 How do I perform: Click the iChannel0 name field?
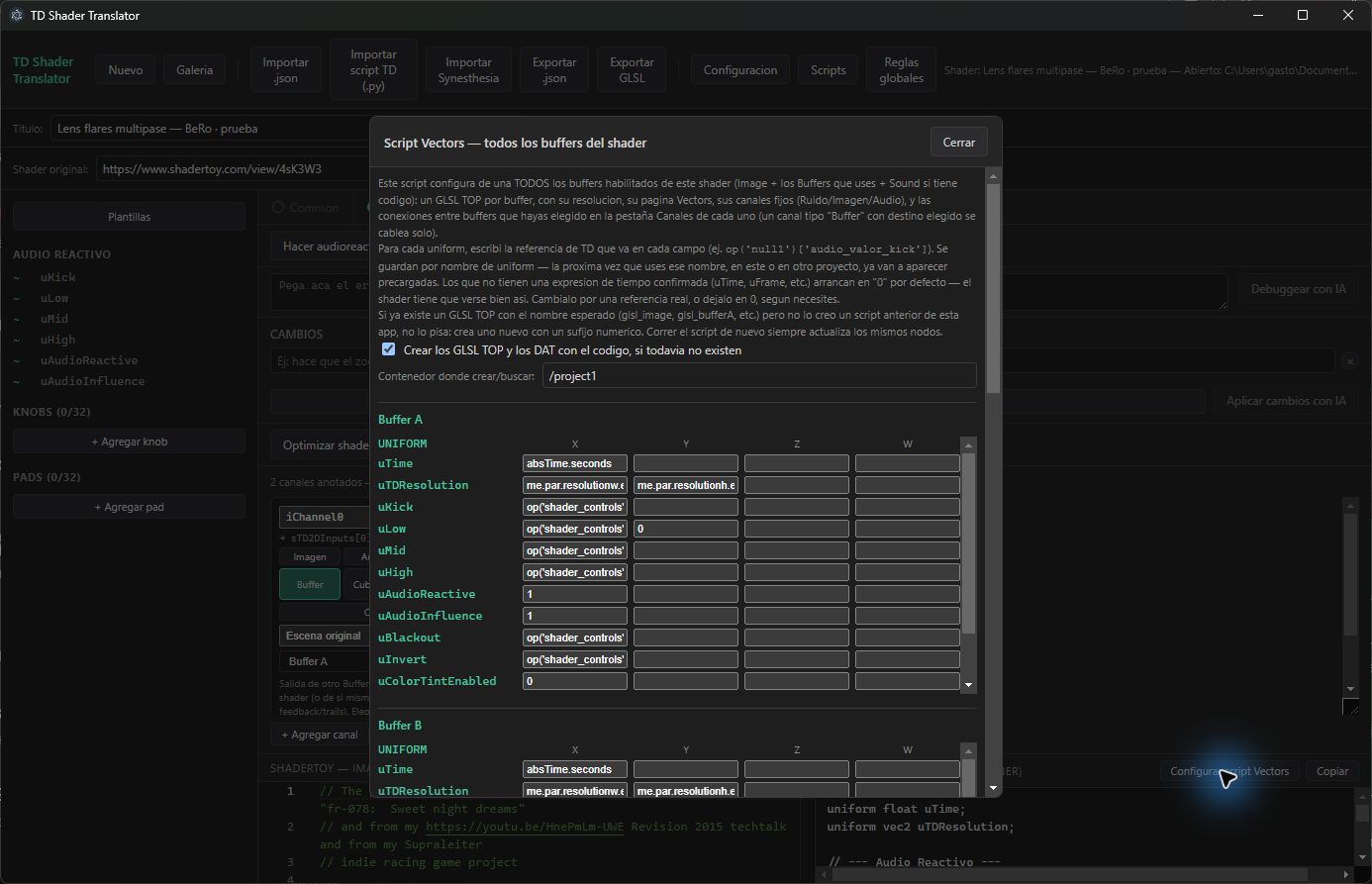(x=325, y=517)
